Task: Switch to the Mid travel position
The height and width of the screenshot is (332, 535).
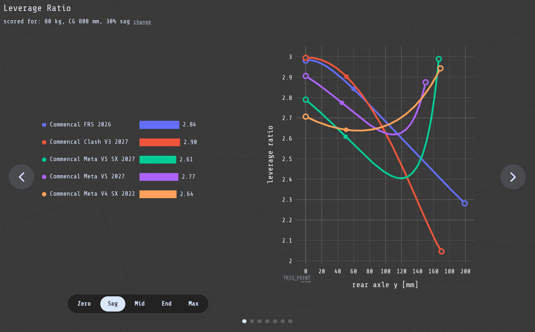Action: pyautogui.click(x=139, y=304)
